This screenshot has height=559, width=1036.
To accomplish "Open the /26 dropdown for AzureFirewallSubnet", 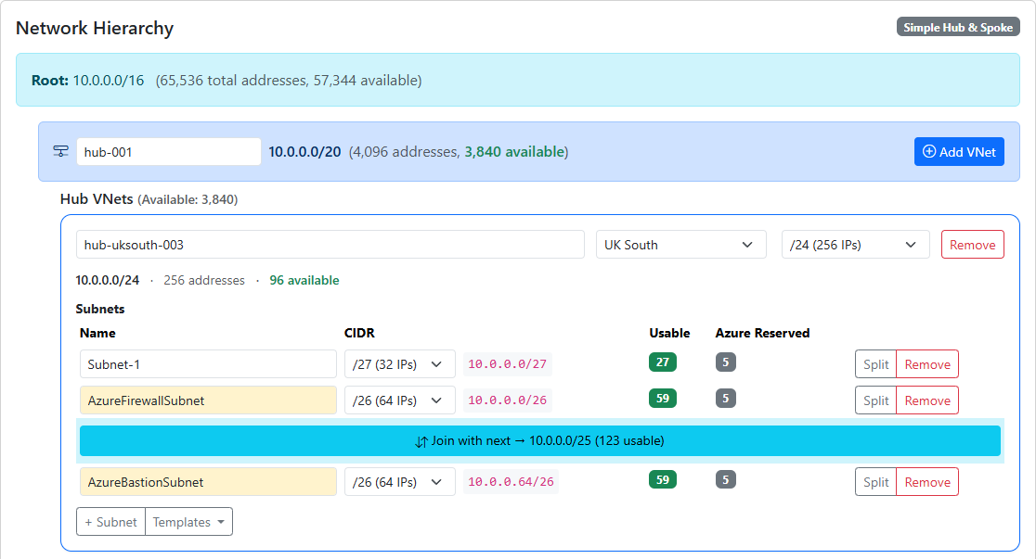I will 399,400.
